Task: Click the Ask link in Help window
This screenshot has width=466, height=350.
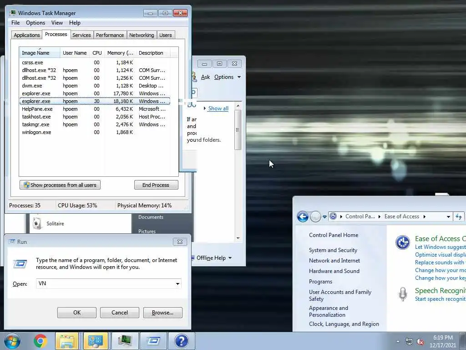Action: [205, 77]
